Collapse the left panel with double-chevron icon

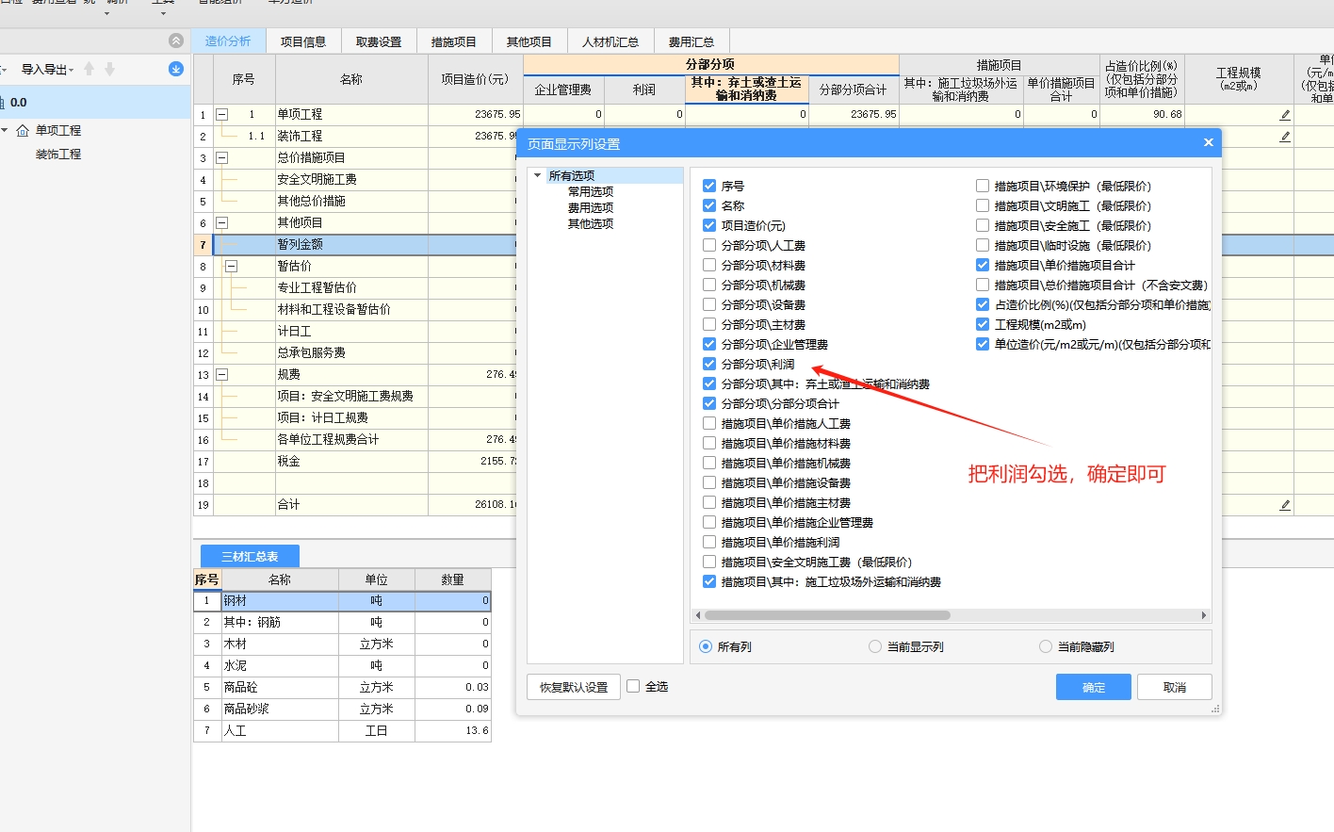(176, 41)
